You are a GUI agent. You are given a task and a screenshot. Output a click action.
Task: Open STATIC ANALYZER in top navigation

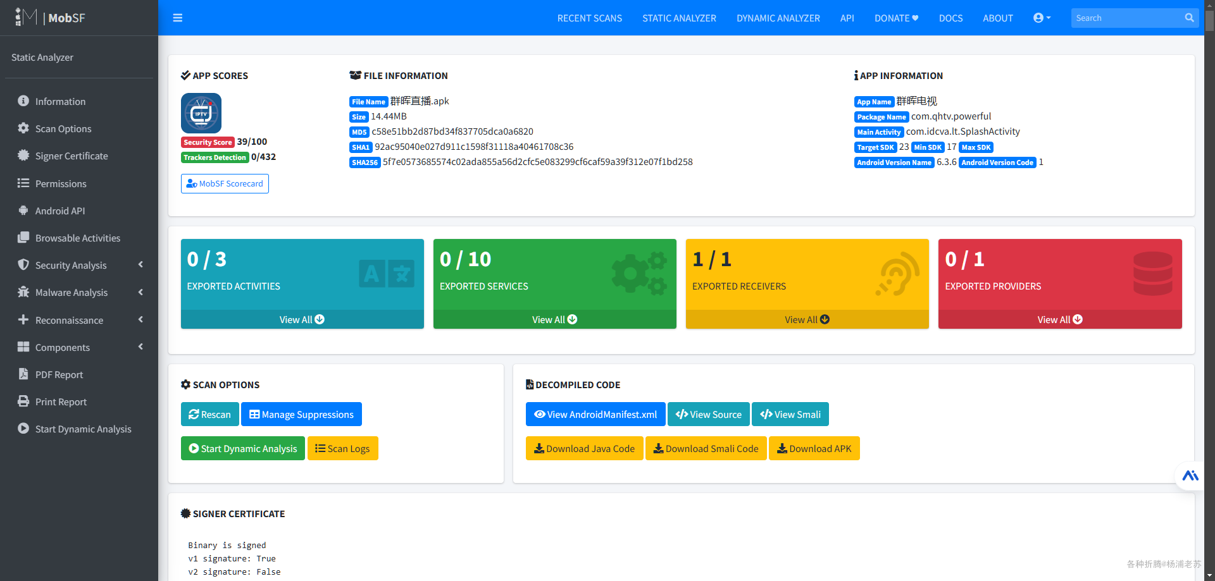click(679, 18)
